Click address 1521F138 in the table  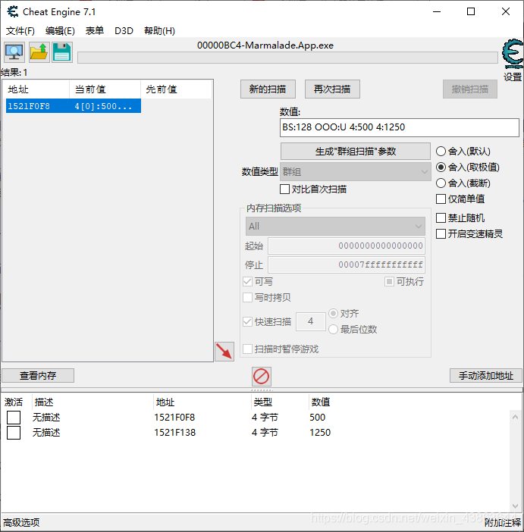click(175, 433)
